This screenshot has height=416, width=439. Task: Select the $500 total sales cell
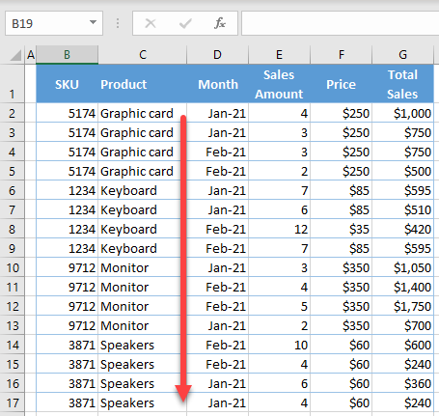click(x=402, y=171)
